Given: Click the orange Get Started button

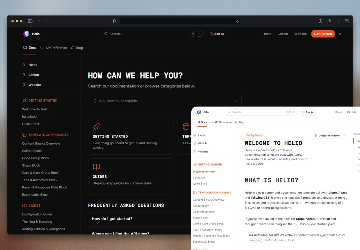Looking at the screenshot, I should (x=323, y=34).
